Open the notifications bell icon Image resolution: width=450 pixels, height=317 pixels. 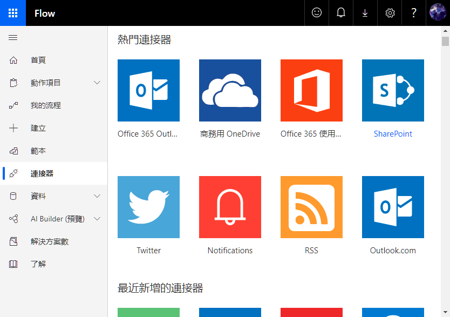coord(340,13)
